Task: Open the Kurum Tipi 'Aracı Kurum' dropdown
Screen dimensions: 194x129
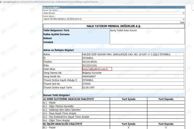Action: tap(114, 13)
